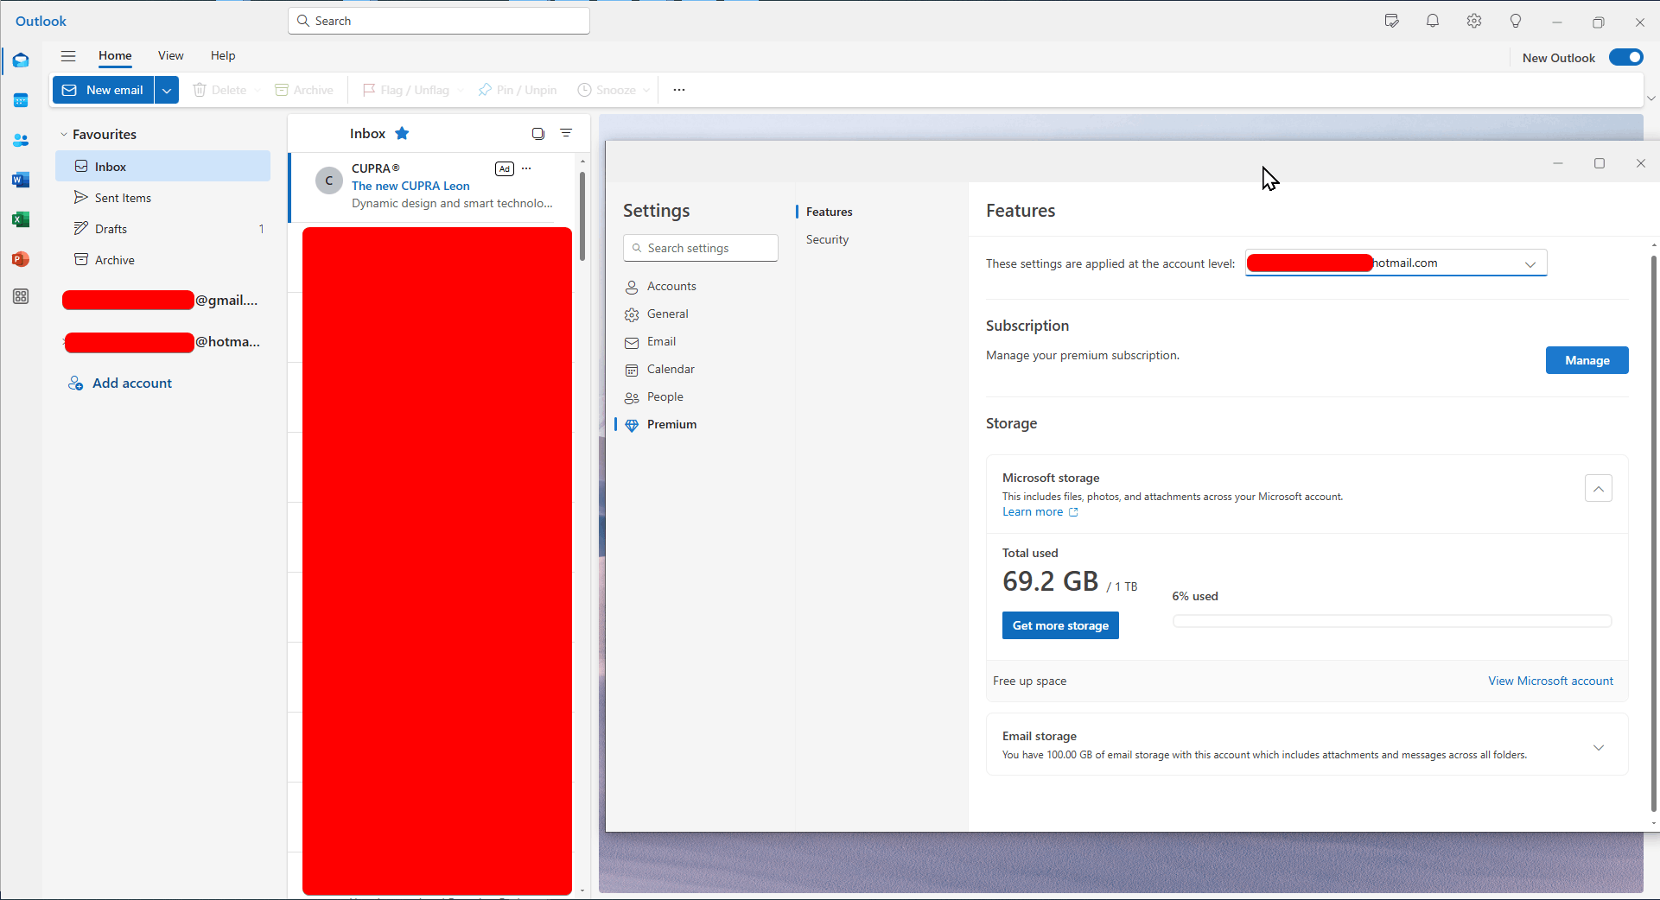
Task: Click the Inbox favourite star icon
Action: (402, 133)
